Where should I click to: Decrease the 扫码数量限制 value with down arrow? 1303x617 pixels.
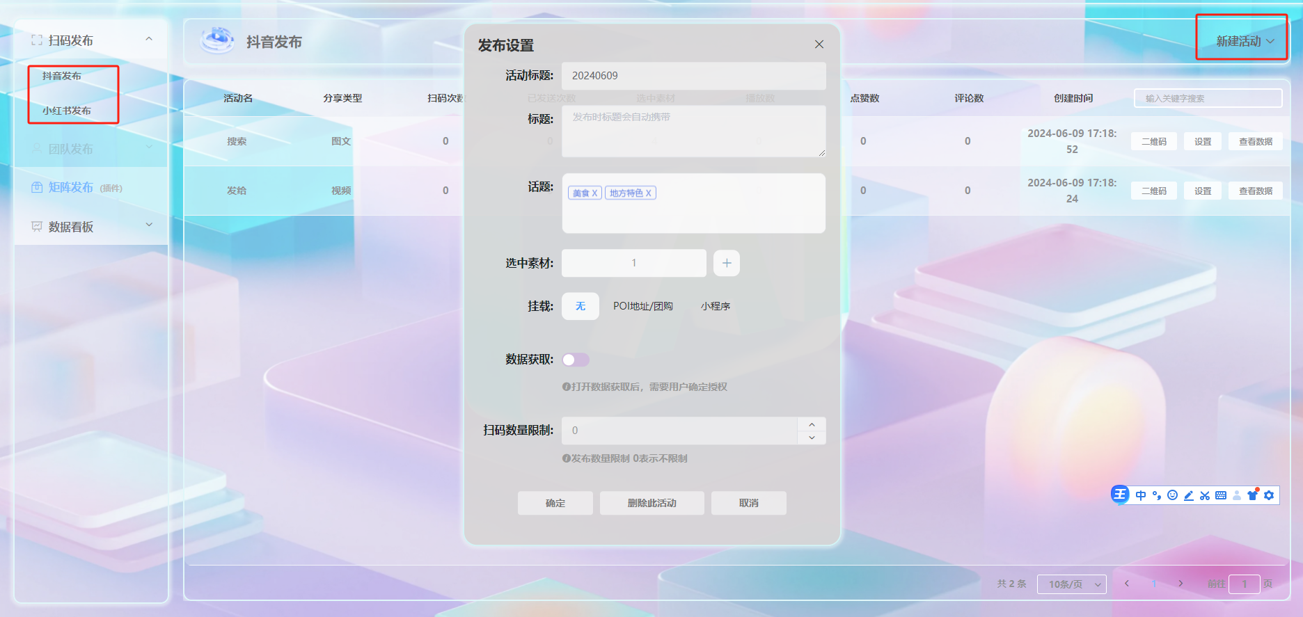tap(812, 438)
